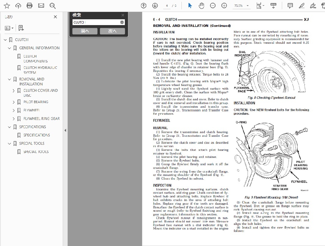The height and width of the screenshot is (246, 325).
Task: Open bookmark options list dropdown
Action: pyautogui.click(x=9, y=28)
